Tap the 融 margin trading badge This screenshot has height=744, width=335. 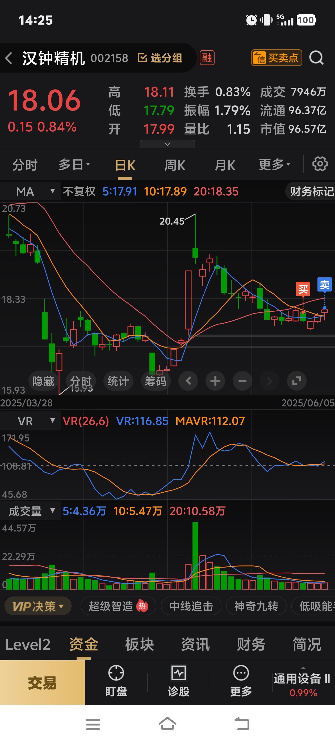(x=207, y=58)
